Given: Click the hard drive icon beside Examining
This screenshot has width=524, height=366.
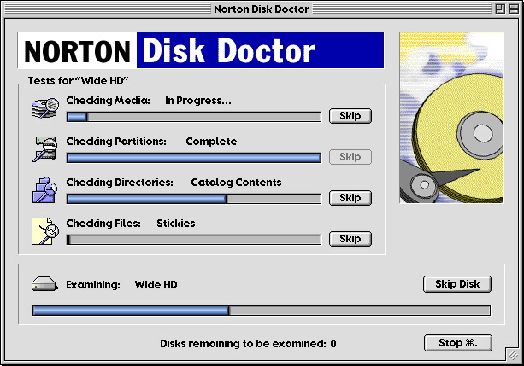Looking at the screenshot, I should 44,284.
